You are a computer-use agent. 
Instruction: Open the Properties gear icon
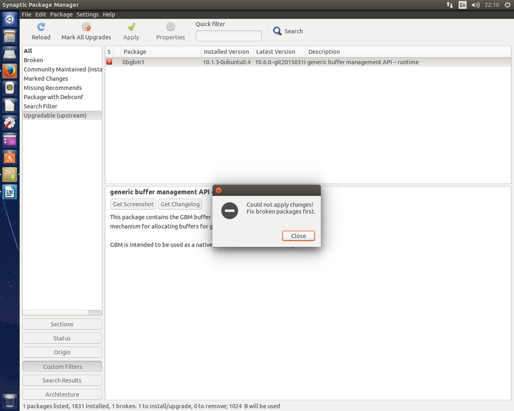(x=171, y=27)
